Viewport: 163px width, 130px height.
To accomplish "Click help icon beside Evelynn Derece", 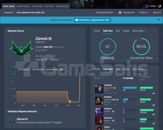I will (x=113, y=111).
